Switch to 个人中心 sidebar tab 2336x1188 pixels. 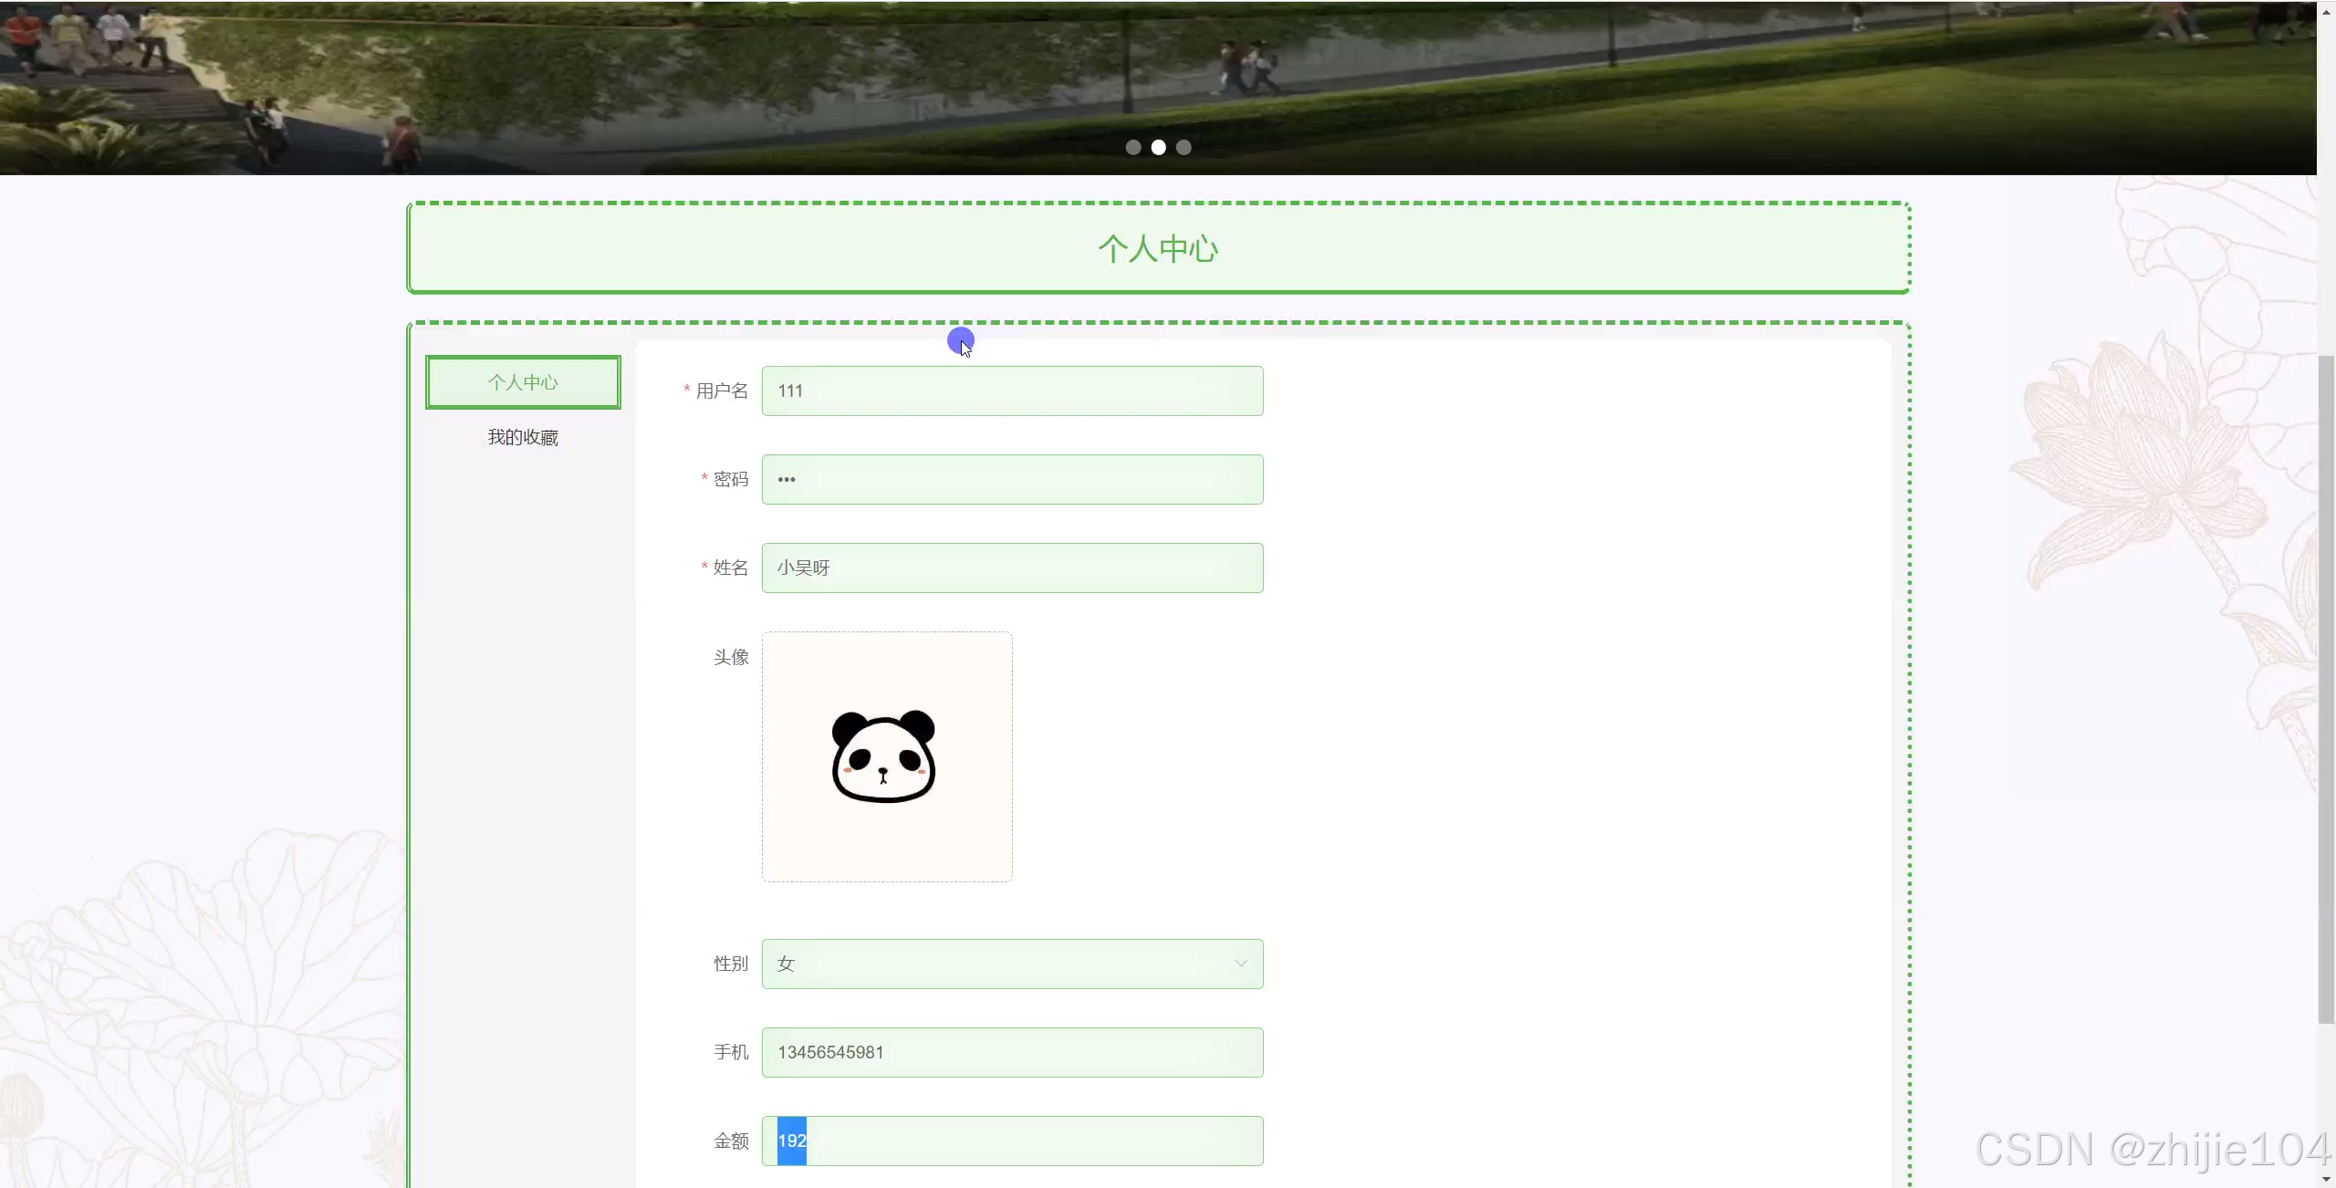click(523, 382)
